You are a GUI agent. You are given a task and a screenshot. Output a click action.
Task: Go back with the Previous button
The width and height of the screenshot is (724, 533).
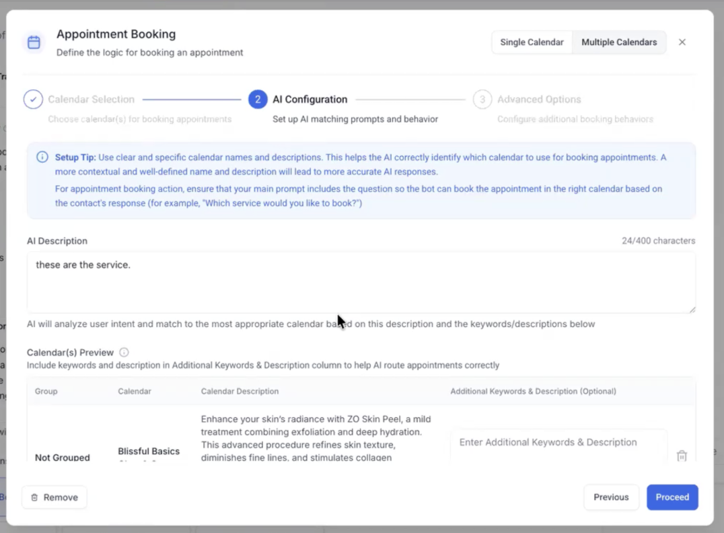point(611,497)
